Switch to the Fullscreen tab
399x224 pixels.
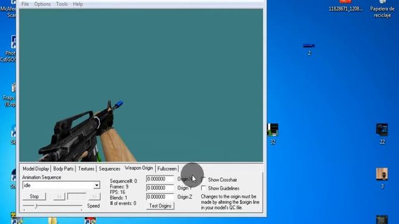pos(167,169)
